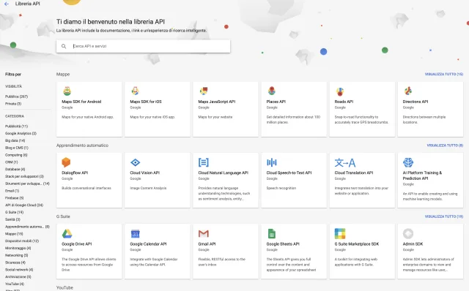Viewport: 469px width, 291px height.
Task: Select the Strumenti per sviluppa... (14) category
Action: pos(27,184)
